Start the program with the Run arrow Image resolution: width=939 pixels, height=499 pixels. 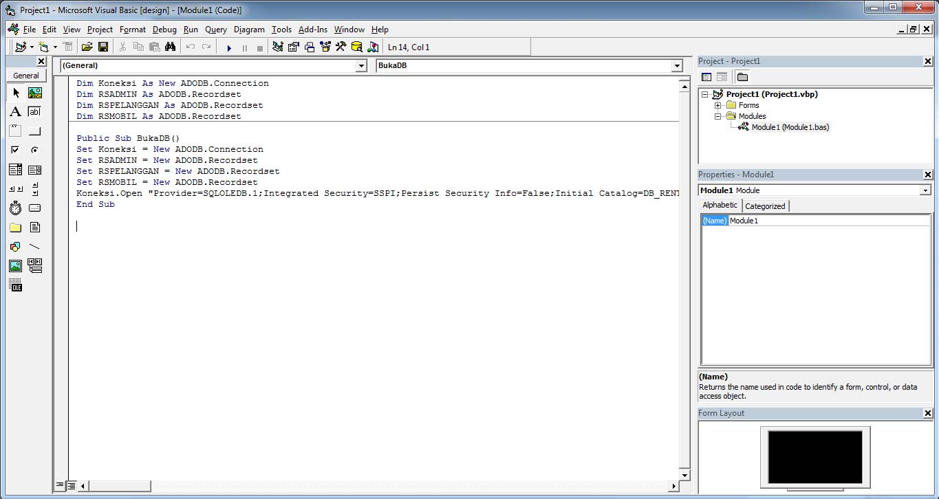(229, 48)
